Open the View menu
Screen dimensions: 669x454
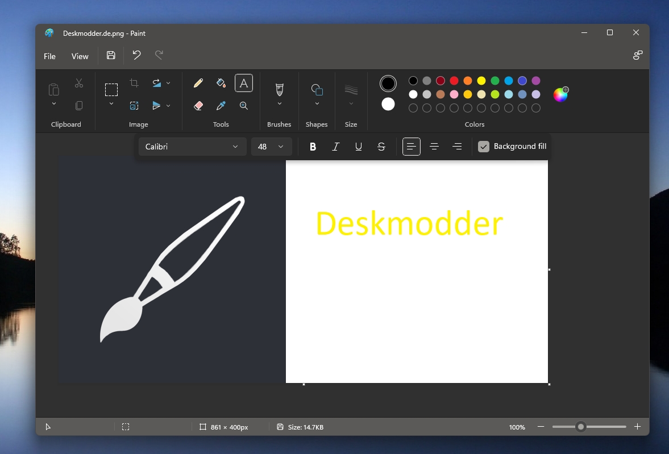click(80, 56)
